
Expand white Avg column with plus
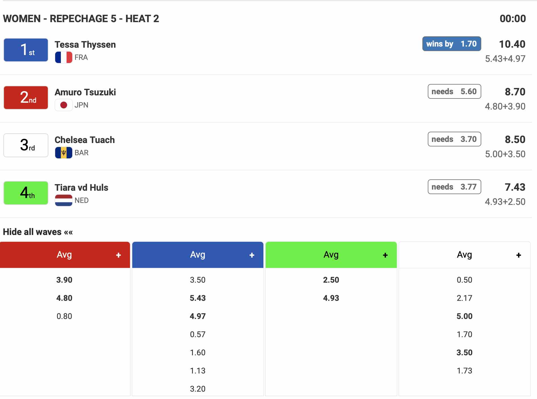tap(519, 255)
